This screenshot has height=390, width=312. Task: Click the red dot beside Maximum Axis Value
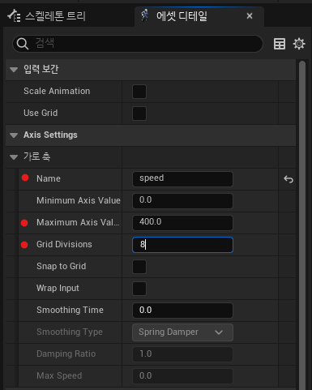(x=24, y=223)
